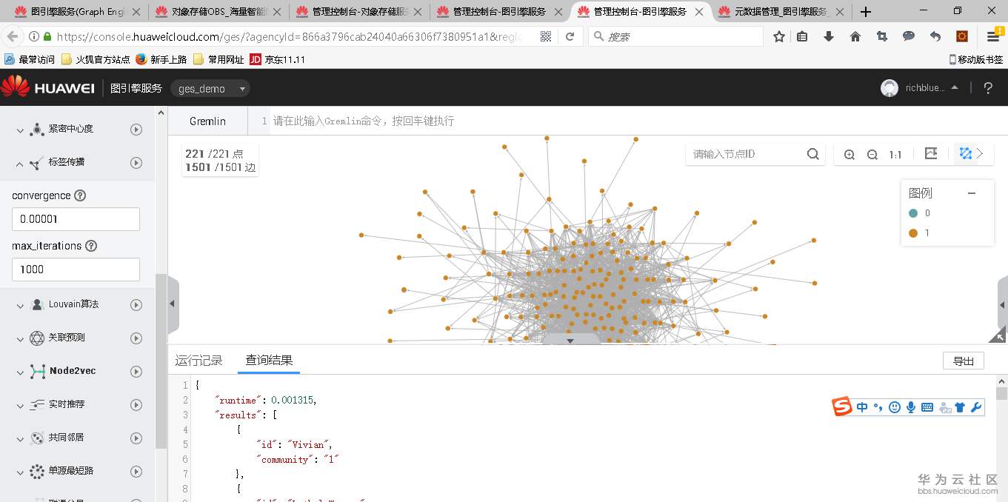
Task: Toggle legend category 1 orange dot
Action: click(912, 233)
